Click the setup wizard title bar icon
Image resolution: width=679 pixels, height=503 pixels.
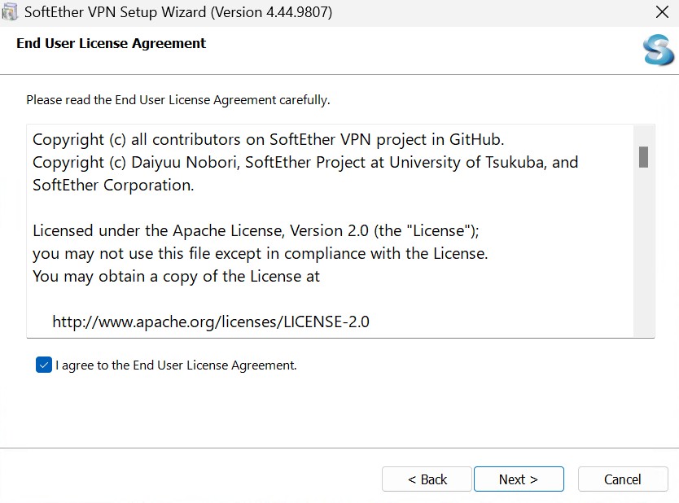[11, 12]
